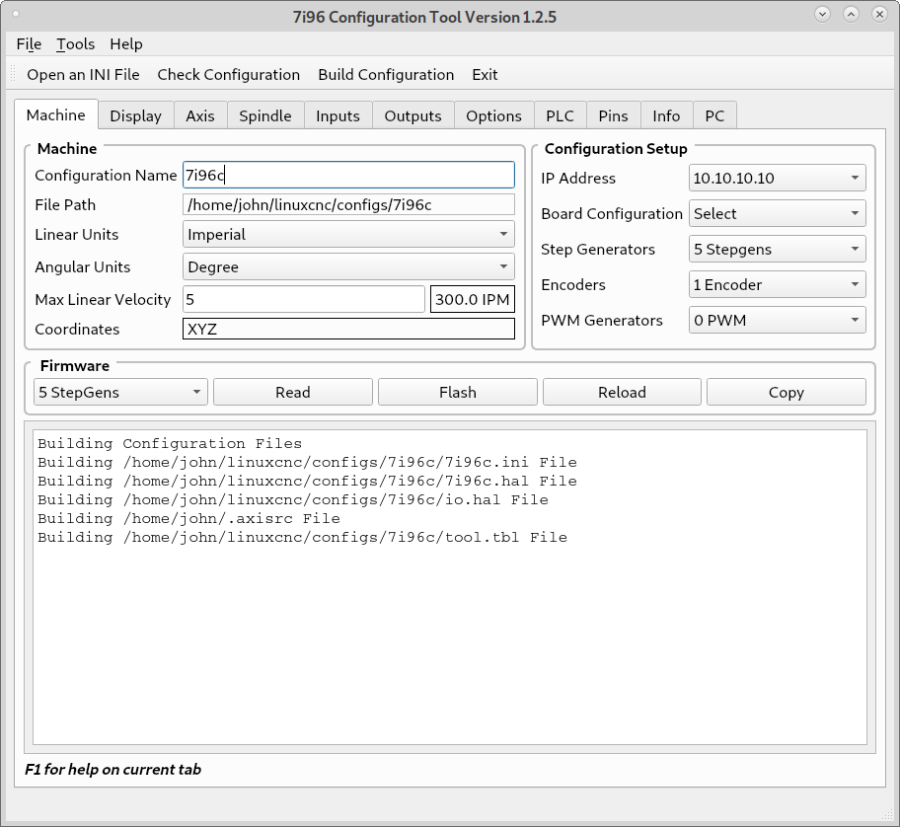The image size is (900, 827).
Task: Go to the Spindle tab
Action: coord(265,115)
